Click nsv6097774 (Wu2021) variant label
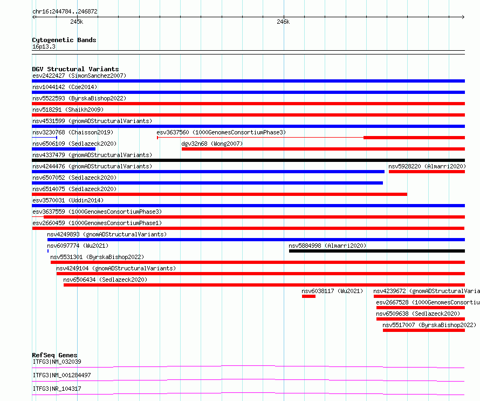The height and width of the screenshot is (401, 480). 78,246
